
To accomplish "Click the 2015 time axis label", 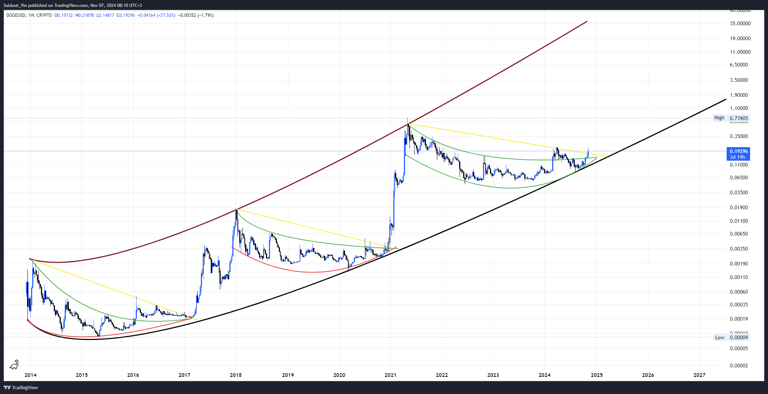I will point(82,375).
